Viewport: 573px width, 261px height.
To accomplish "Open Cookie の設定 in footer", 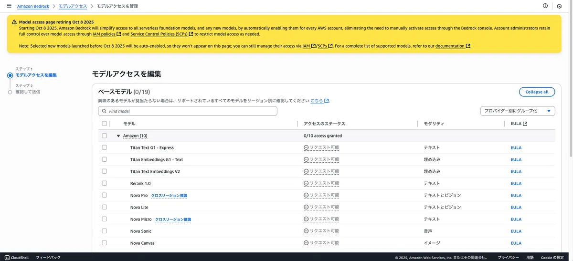I will (x=552, y=257).
